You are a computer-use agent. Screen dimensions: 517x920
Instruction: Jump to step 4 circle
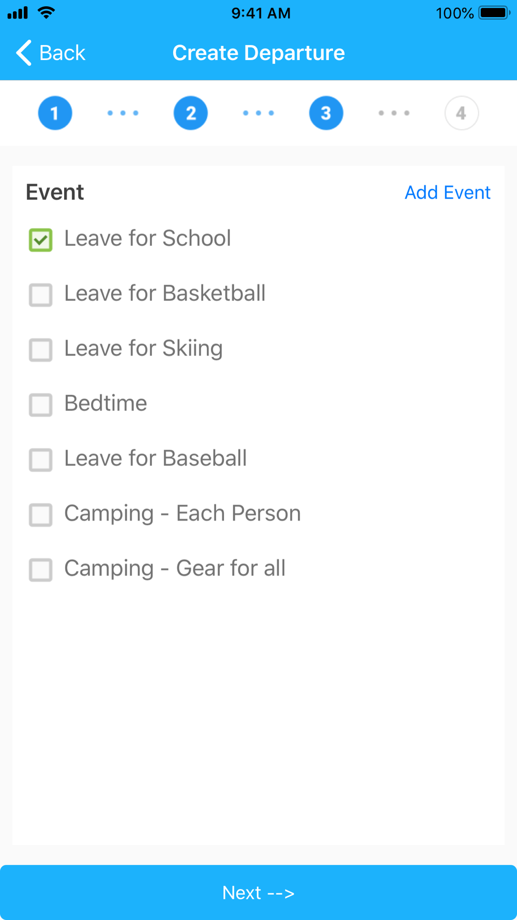461,113
